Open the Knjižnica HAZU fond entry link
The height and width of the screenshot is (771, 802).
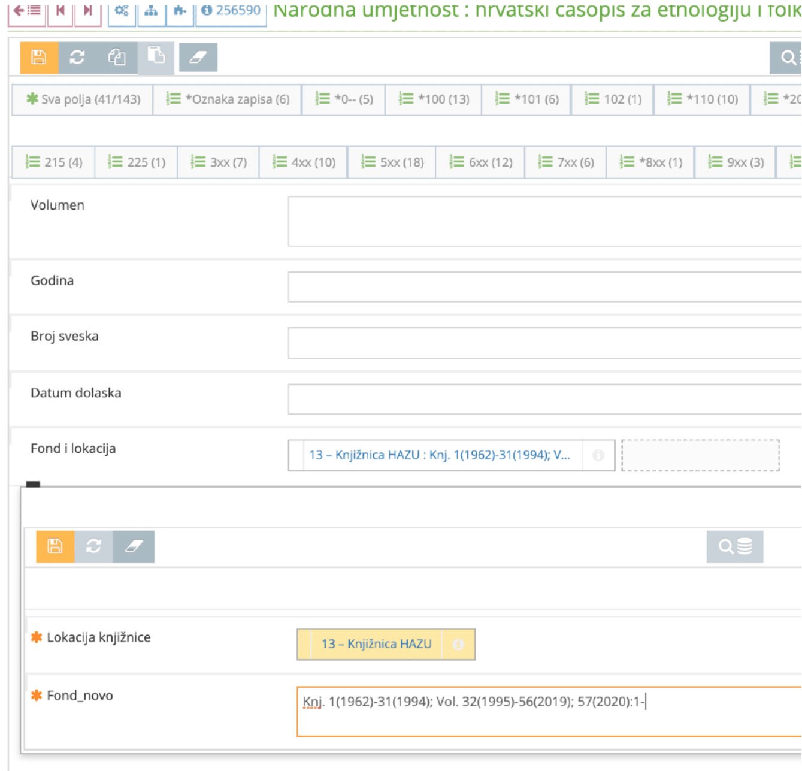(x=440, y=455)
